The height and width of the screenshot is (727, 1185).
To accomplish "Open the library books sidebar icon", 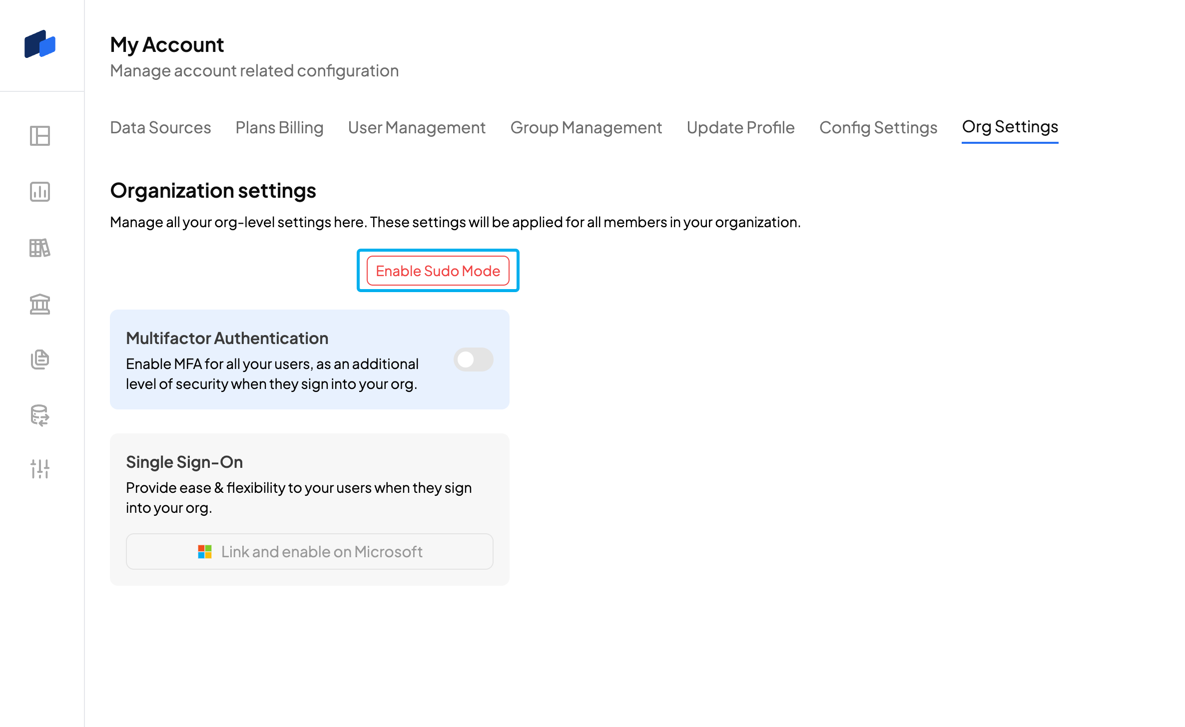I will [x=40, y=248].
